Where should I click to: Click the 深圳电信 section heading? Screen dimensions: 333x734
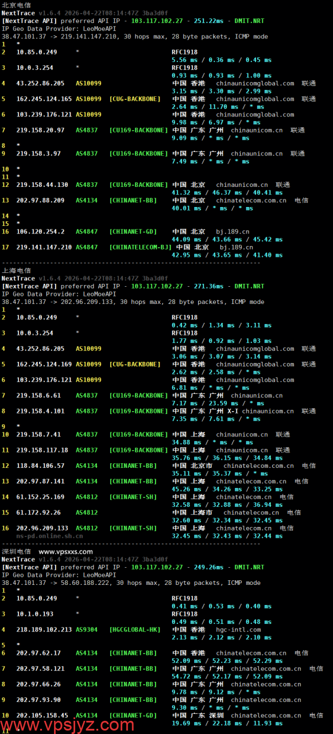[16, 552]
